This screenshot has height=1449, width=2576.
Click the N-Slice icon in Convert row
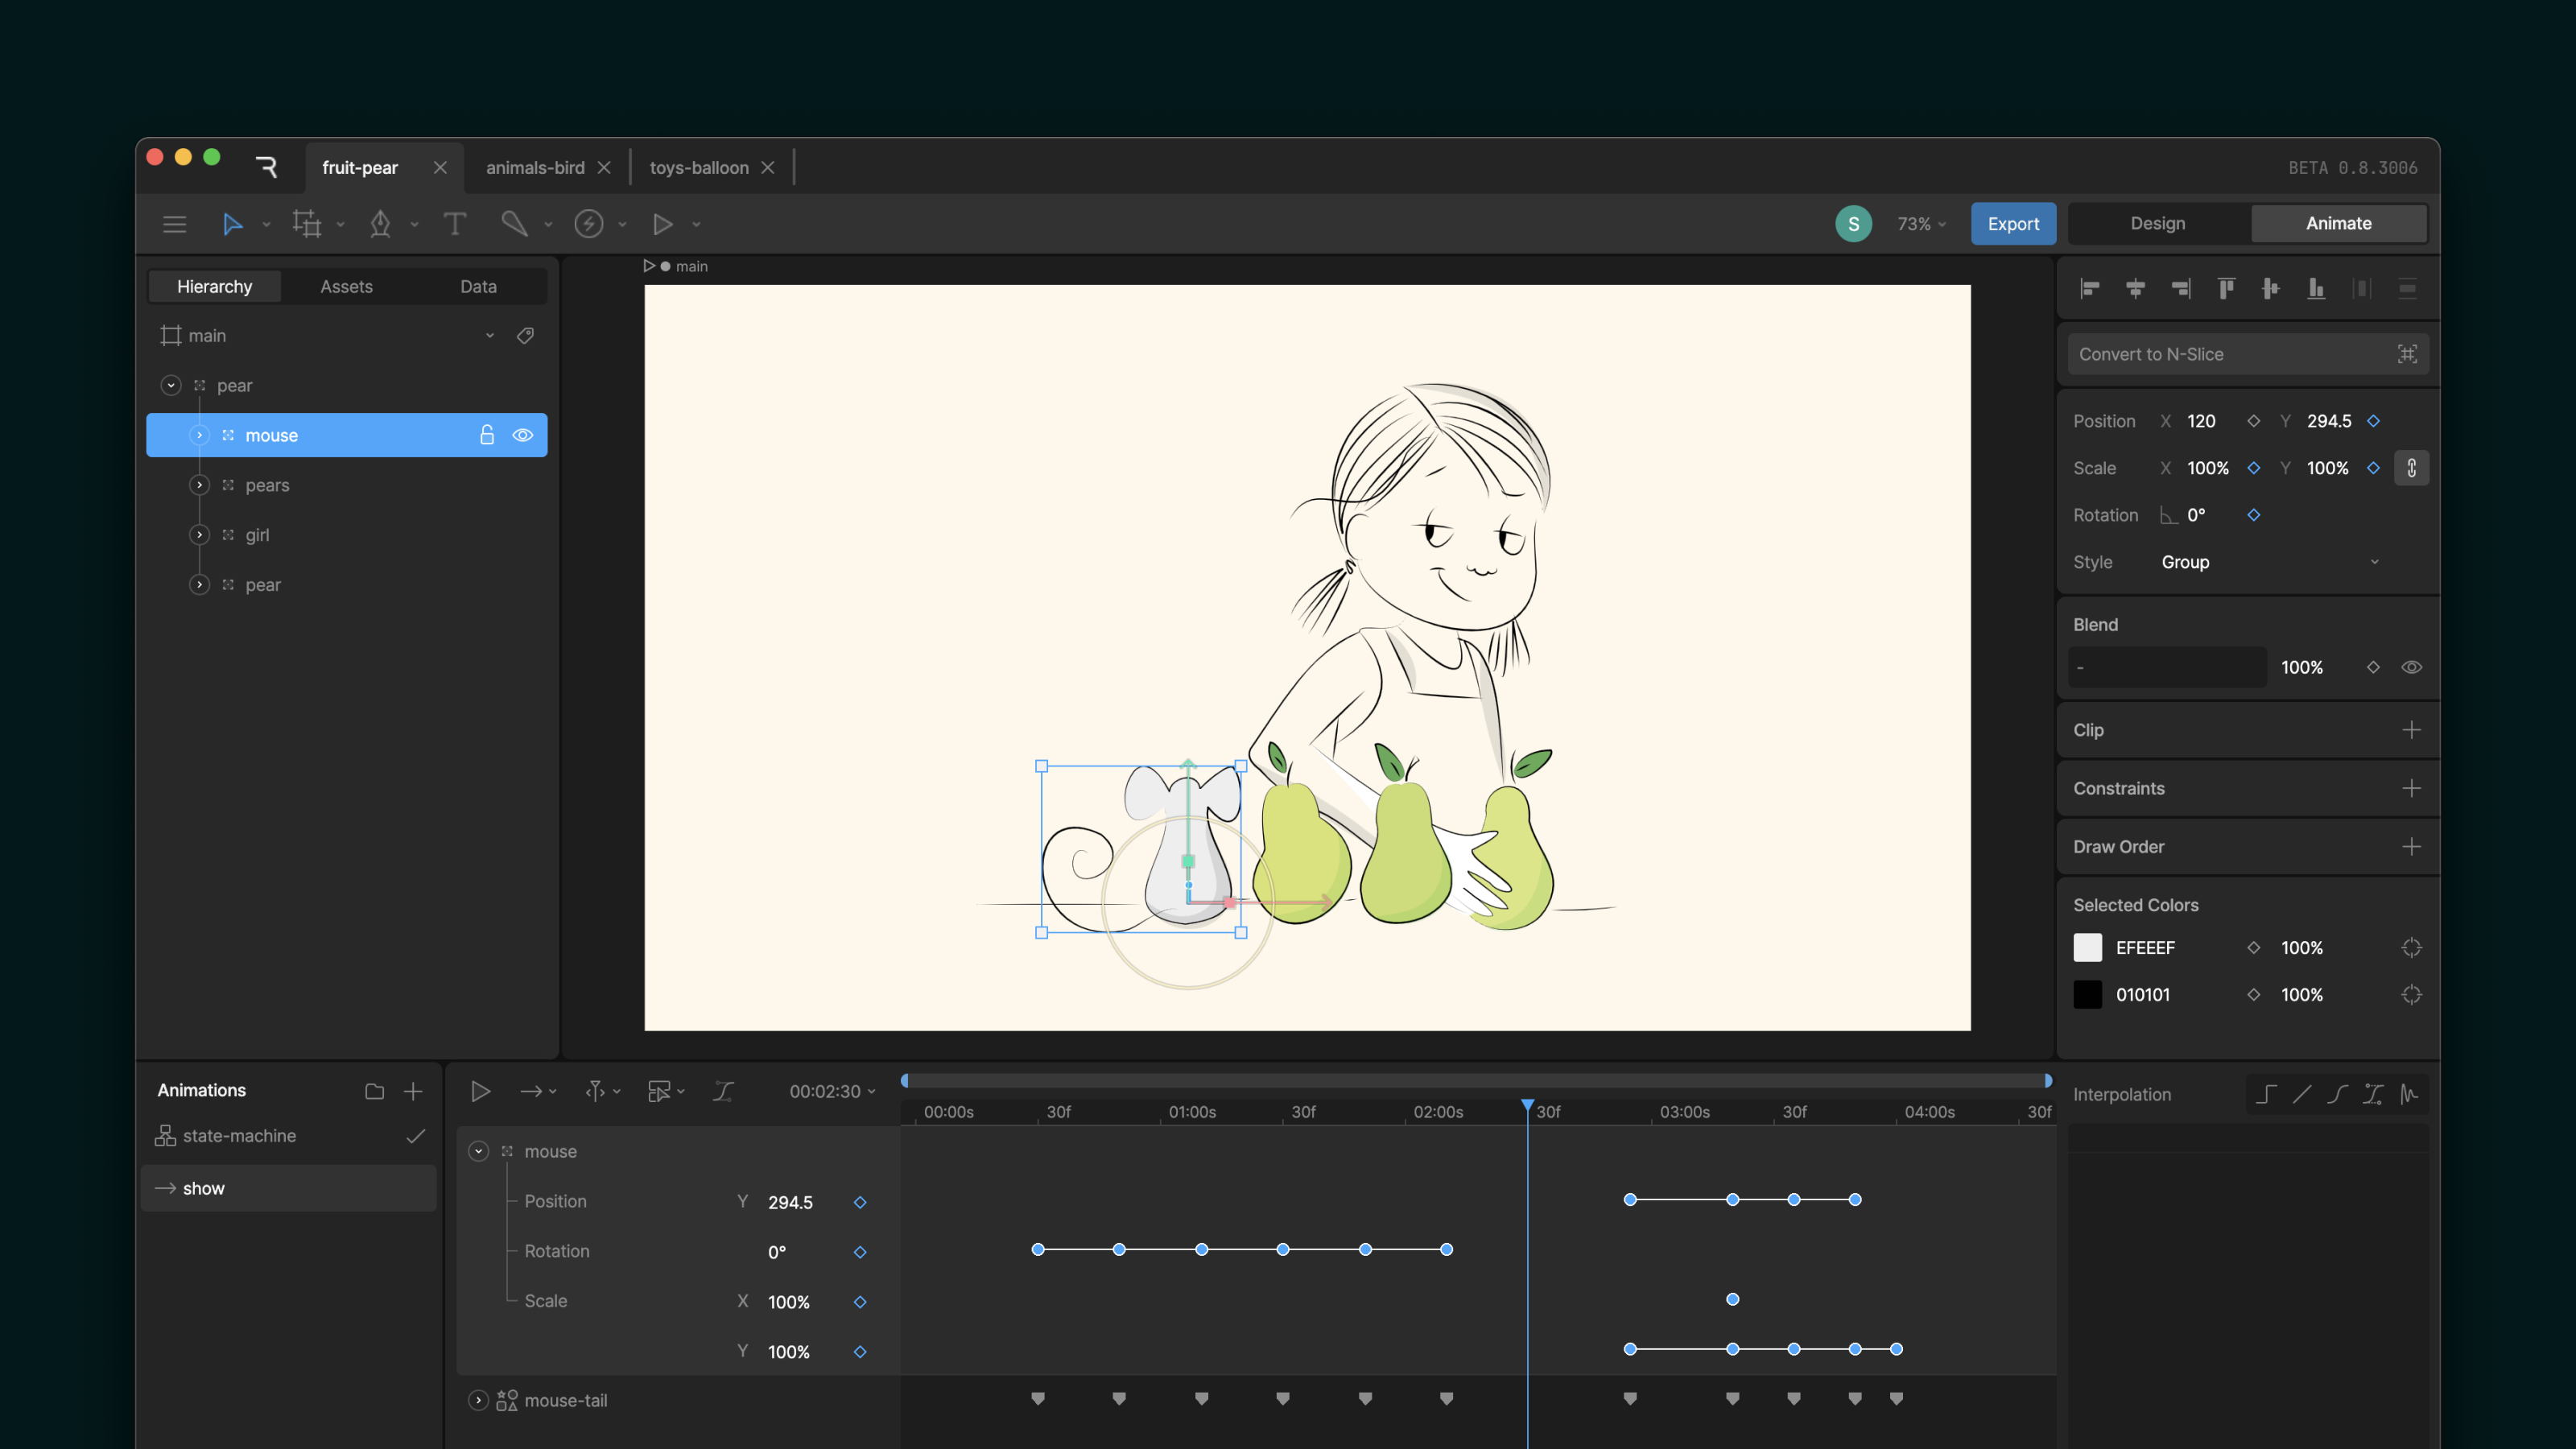tap(2407, 354)
